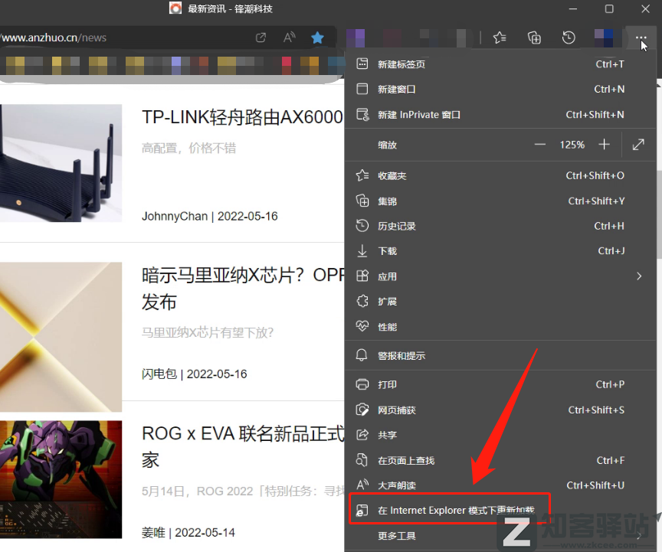Click the 打印 printer icon in the menu
The height and width of the screenshot is (552, 662).
[x=362, y=384]
